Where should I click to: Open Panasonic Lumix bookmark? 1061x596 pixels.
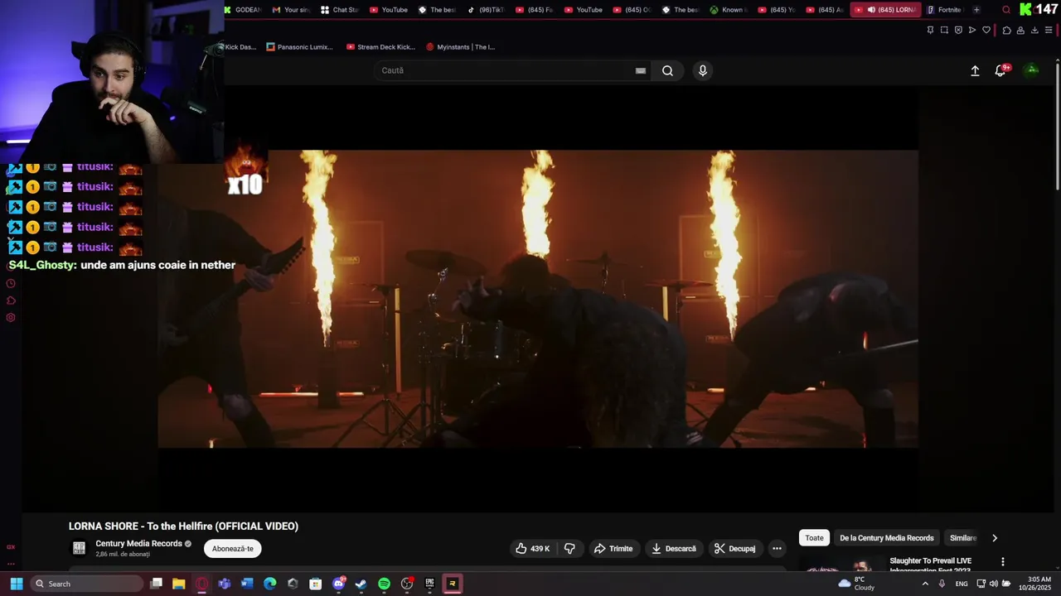300,47
